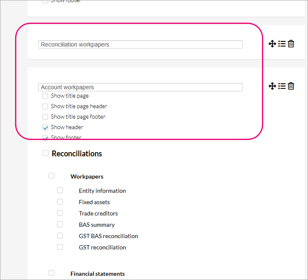308x280 pixels.
Task: Click the Reconciliation workpapers name field
Action: tap(140, 44)
